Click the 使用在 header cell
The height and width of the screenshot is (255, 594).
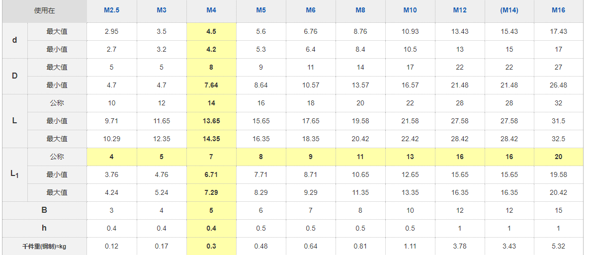coord(44,10)
